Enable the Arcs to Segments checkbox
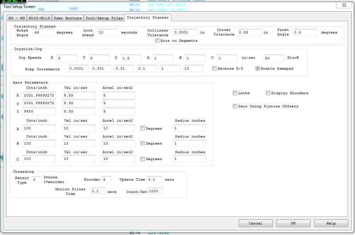The height and width of the screenshot is (235, 355). click(157, 41)
